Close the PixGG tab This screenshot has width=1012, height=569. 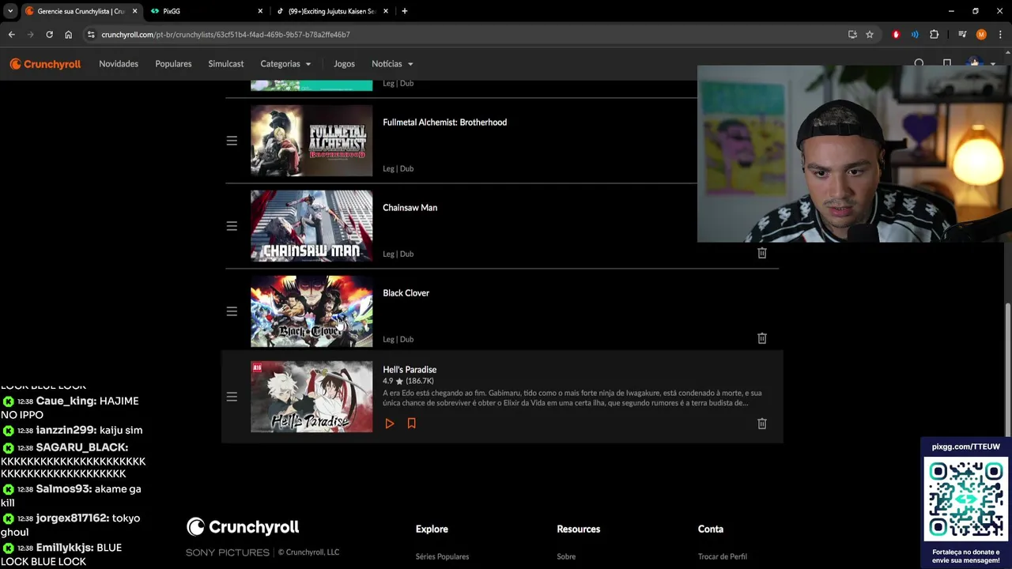click(x=261, y=11)
